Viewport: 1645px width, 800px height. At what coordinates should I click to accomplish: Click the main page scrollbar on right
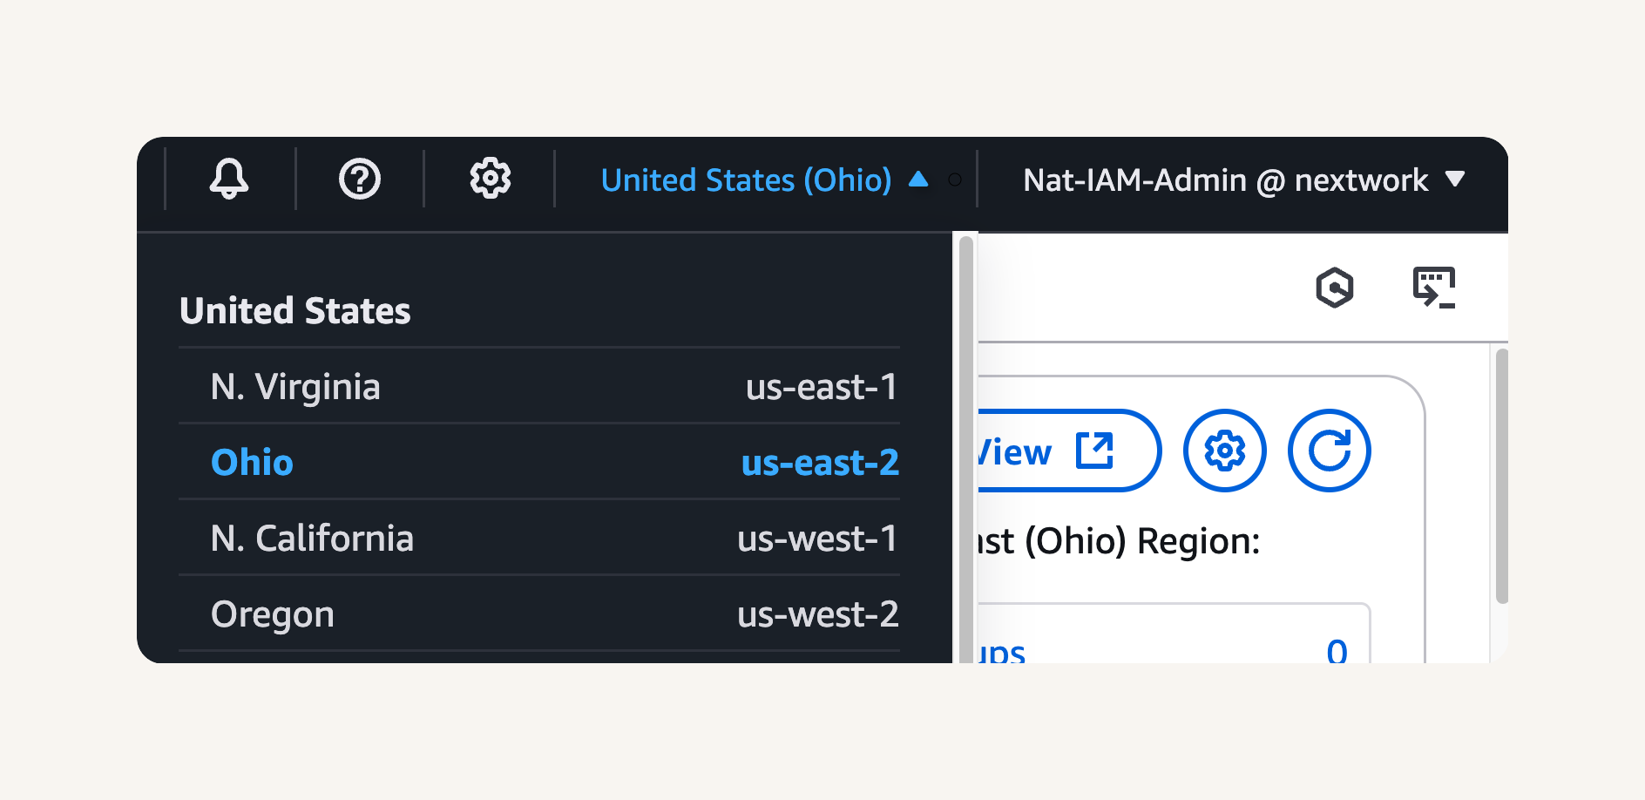click(1501, 476)
